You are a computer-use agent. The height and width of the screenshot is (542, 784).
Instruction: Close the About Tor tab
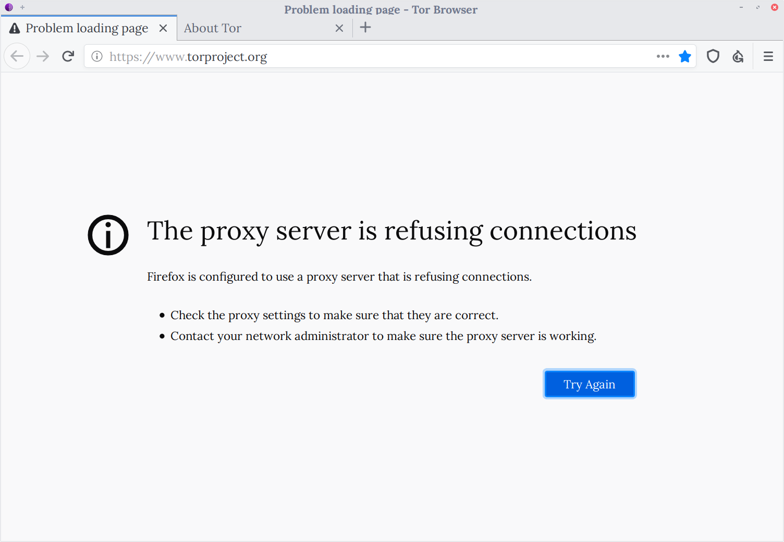click(339, 28)
